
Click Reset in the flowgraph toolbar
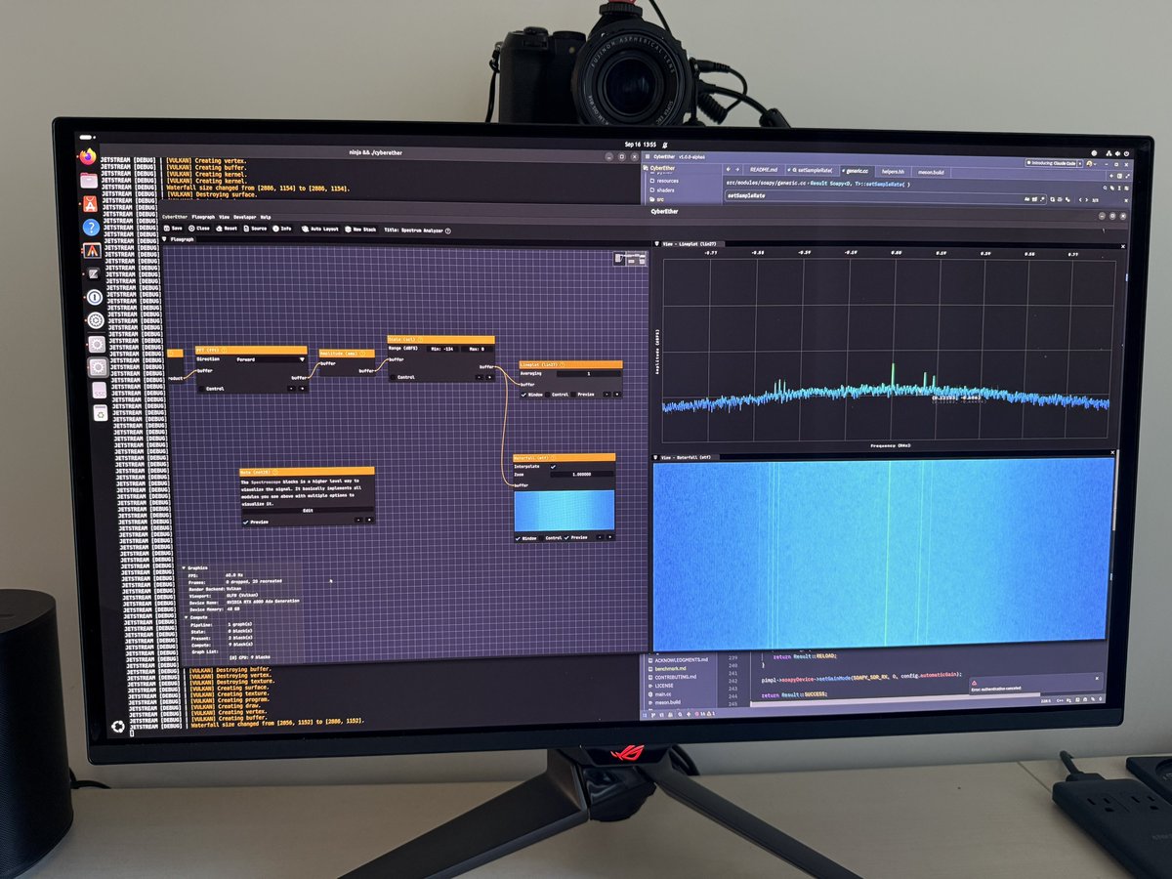[x=227, y=229]
